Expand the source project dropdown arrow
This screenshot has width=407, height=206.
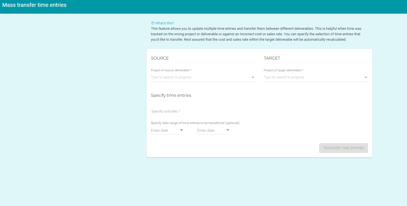point(253,78)
